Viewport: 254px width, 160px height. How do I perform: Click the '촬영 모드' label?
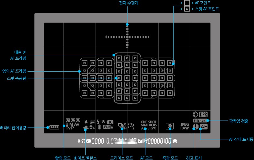[63, 158]
